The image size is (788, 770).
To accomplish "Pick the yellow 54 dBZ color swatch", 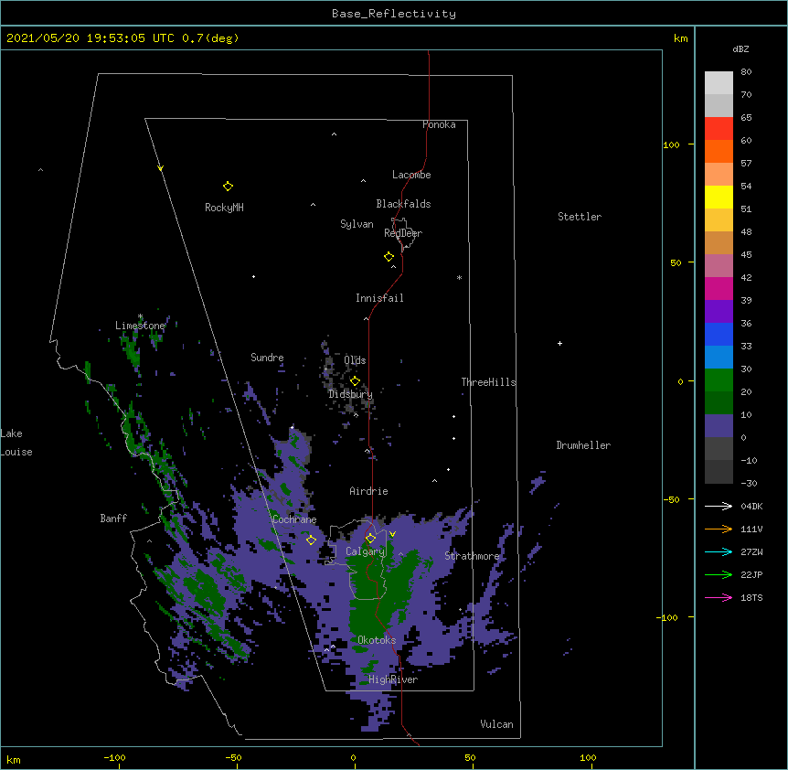I will tap(719, 197).
